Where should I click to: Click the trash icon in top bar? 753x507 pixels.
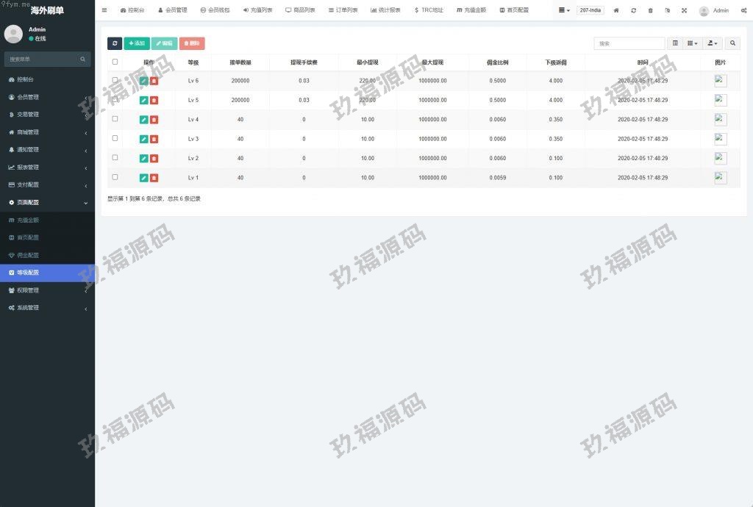[x=650, y=10]
